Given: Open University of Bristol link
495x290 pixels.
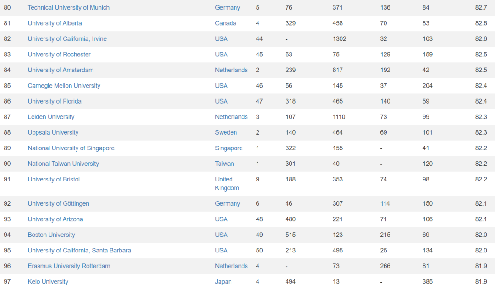Looking at the screenshot, I should [x=54, y=179].
